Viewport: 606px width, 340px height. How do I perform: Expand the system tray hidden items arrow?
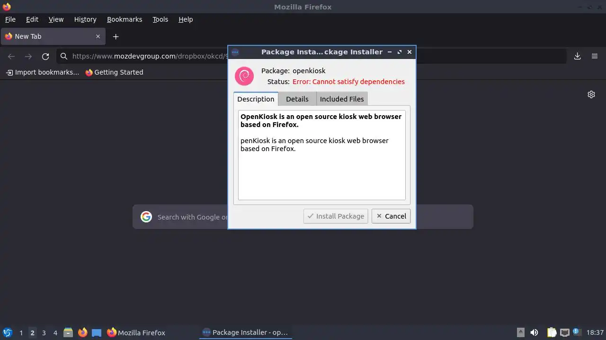pyautogui.click(x=520, y=332)
